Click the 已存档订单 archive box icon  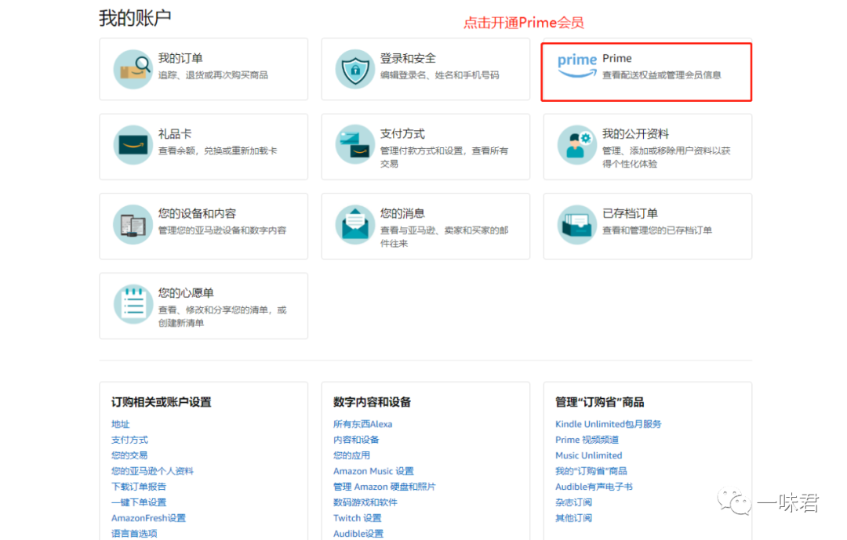(x=577, y=225)
